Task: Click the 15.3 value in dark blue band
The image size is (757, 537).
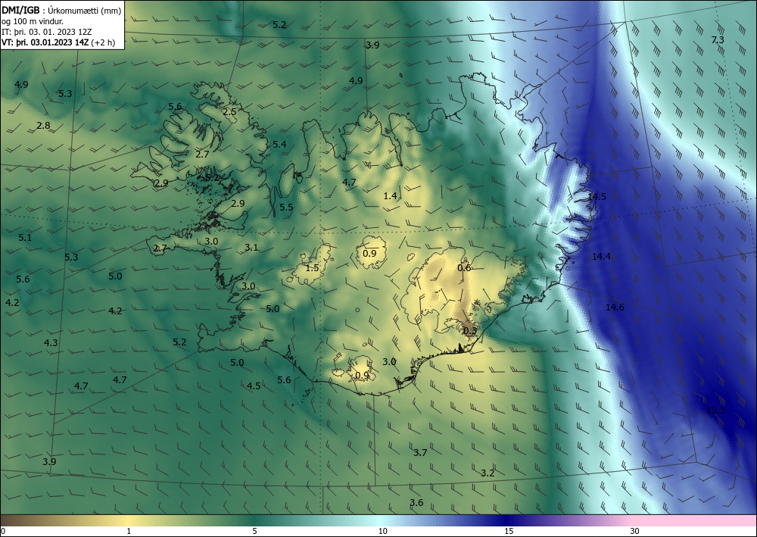Action: [715, 410]
